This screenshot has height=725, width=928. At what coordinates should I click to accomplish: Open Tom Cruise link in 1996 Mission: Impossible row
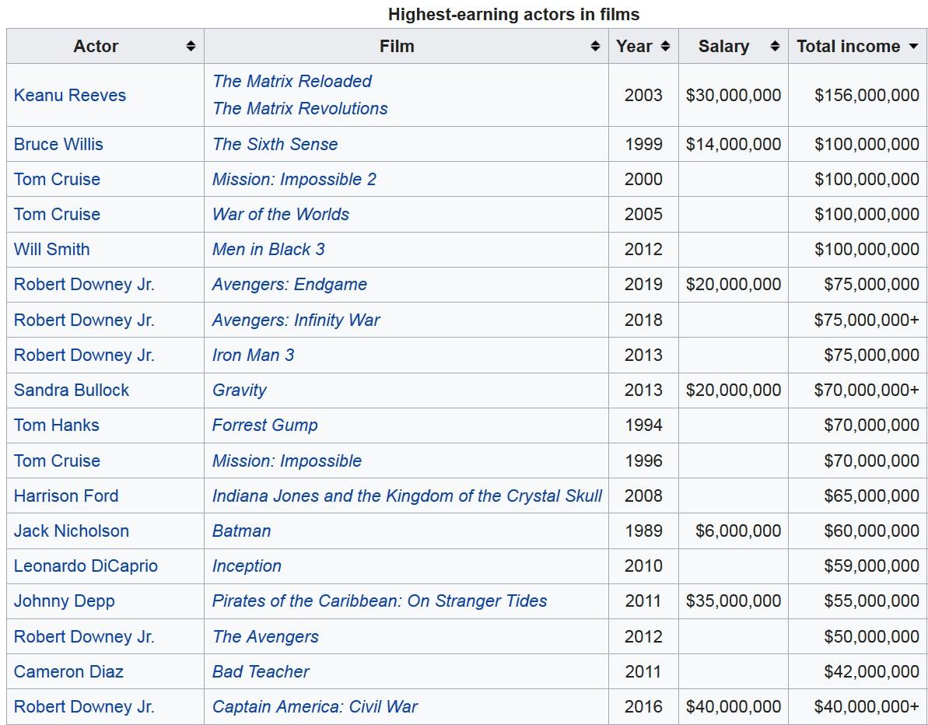point(57,461)
